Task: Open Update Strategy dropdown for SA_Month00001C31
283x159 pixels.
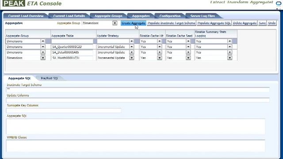Action: (132, 58)
